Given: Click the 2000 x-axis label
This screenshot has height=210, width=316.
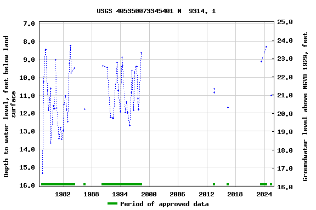Looking at the screenshot, I should (149, 194).
